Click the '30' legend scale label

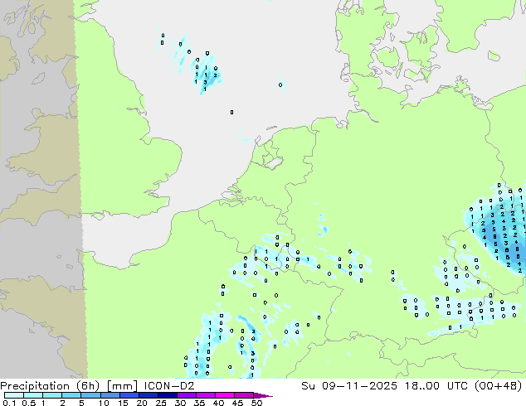(x=180, y=403)
